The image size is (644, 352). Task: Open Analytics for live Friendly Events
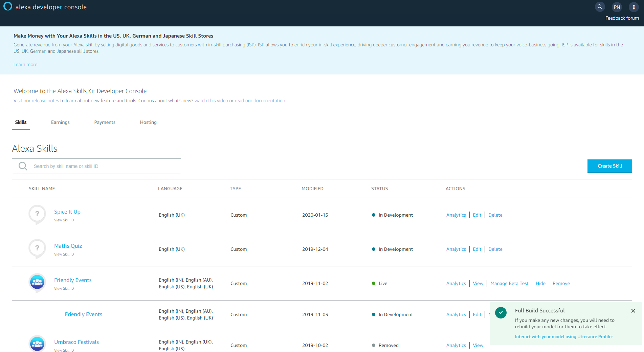(456, 283)
